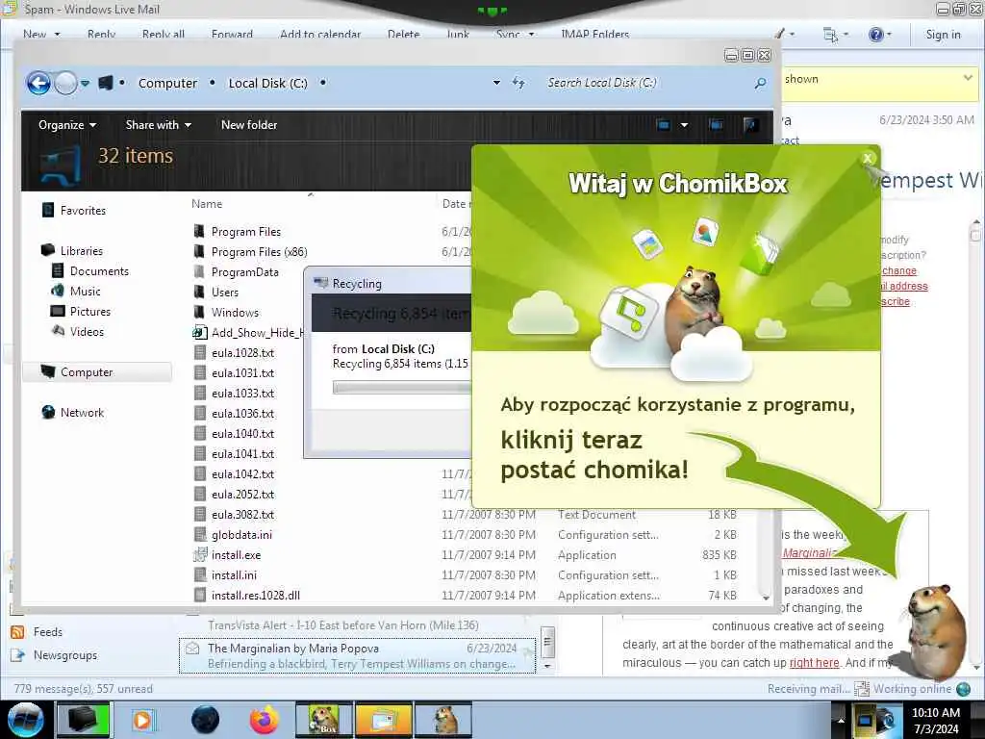
Task: Open the Organize menu
Action: click(67, 125)
